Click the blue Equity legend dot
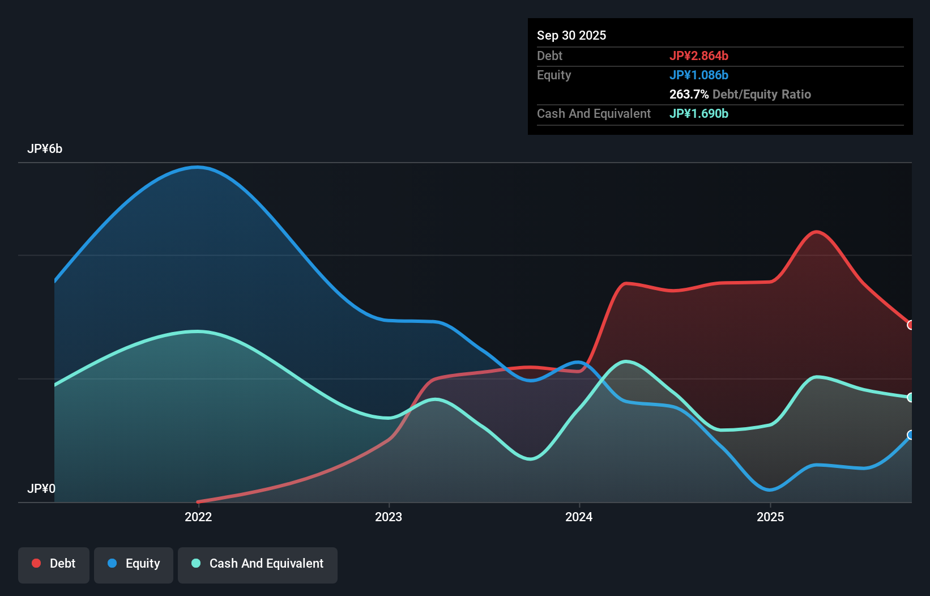The image size is (930, 596). (x=112, y=564)
